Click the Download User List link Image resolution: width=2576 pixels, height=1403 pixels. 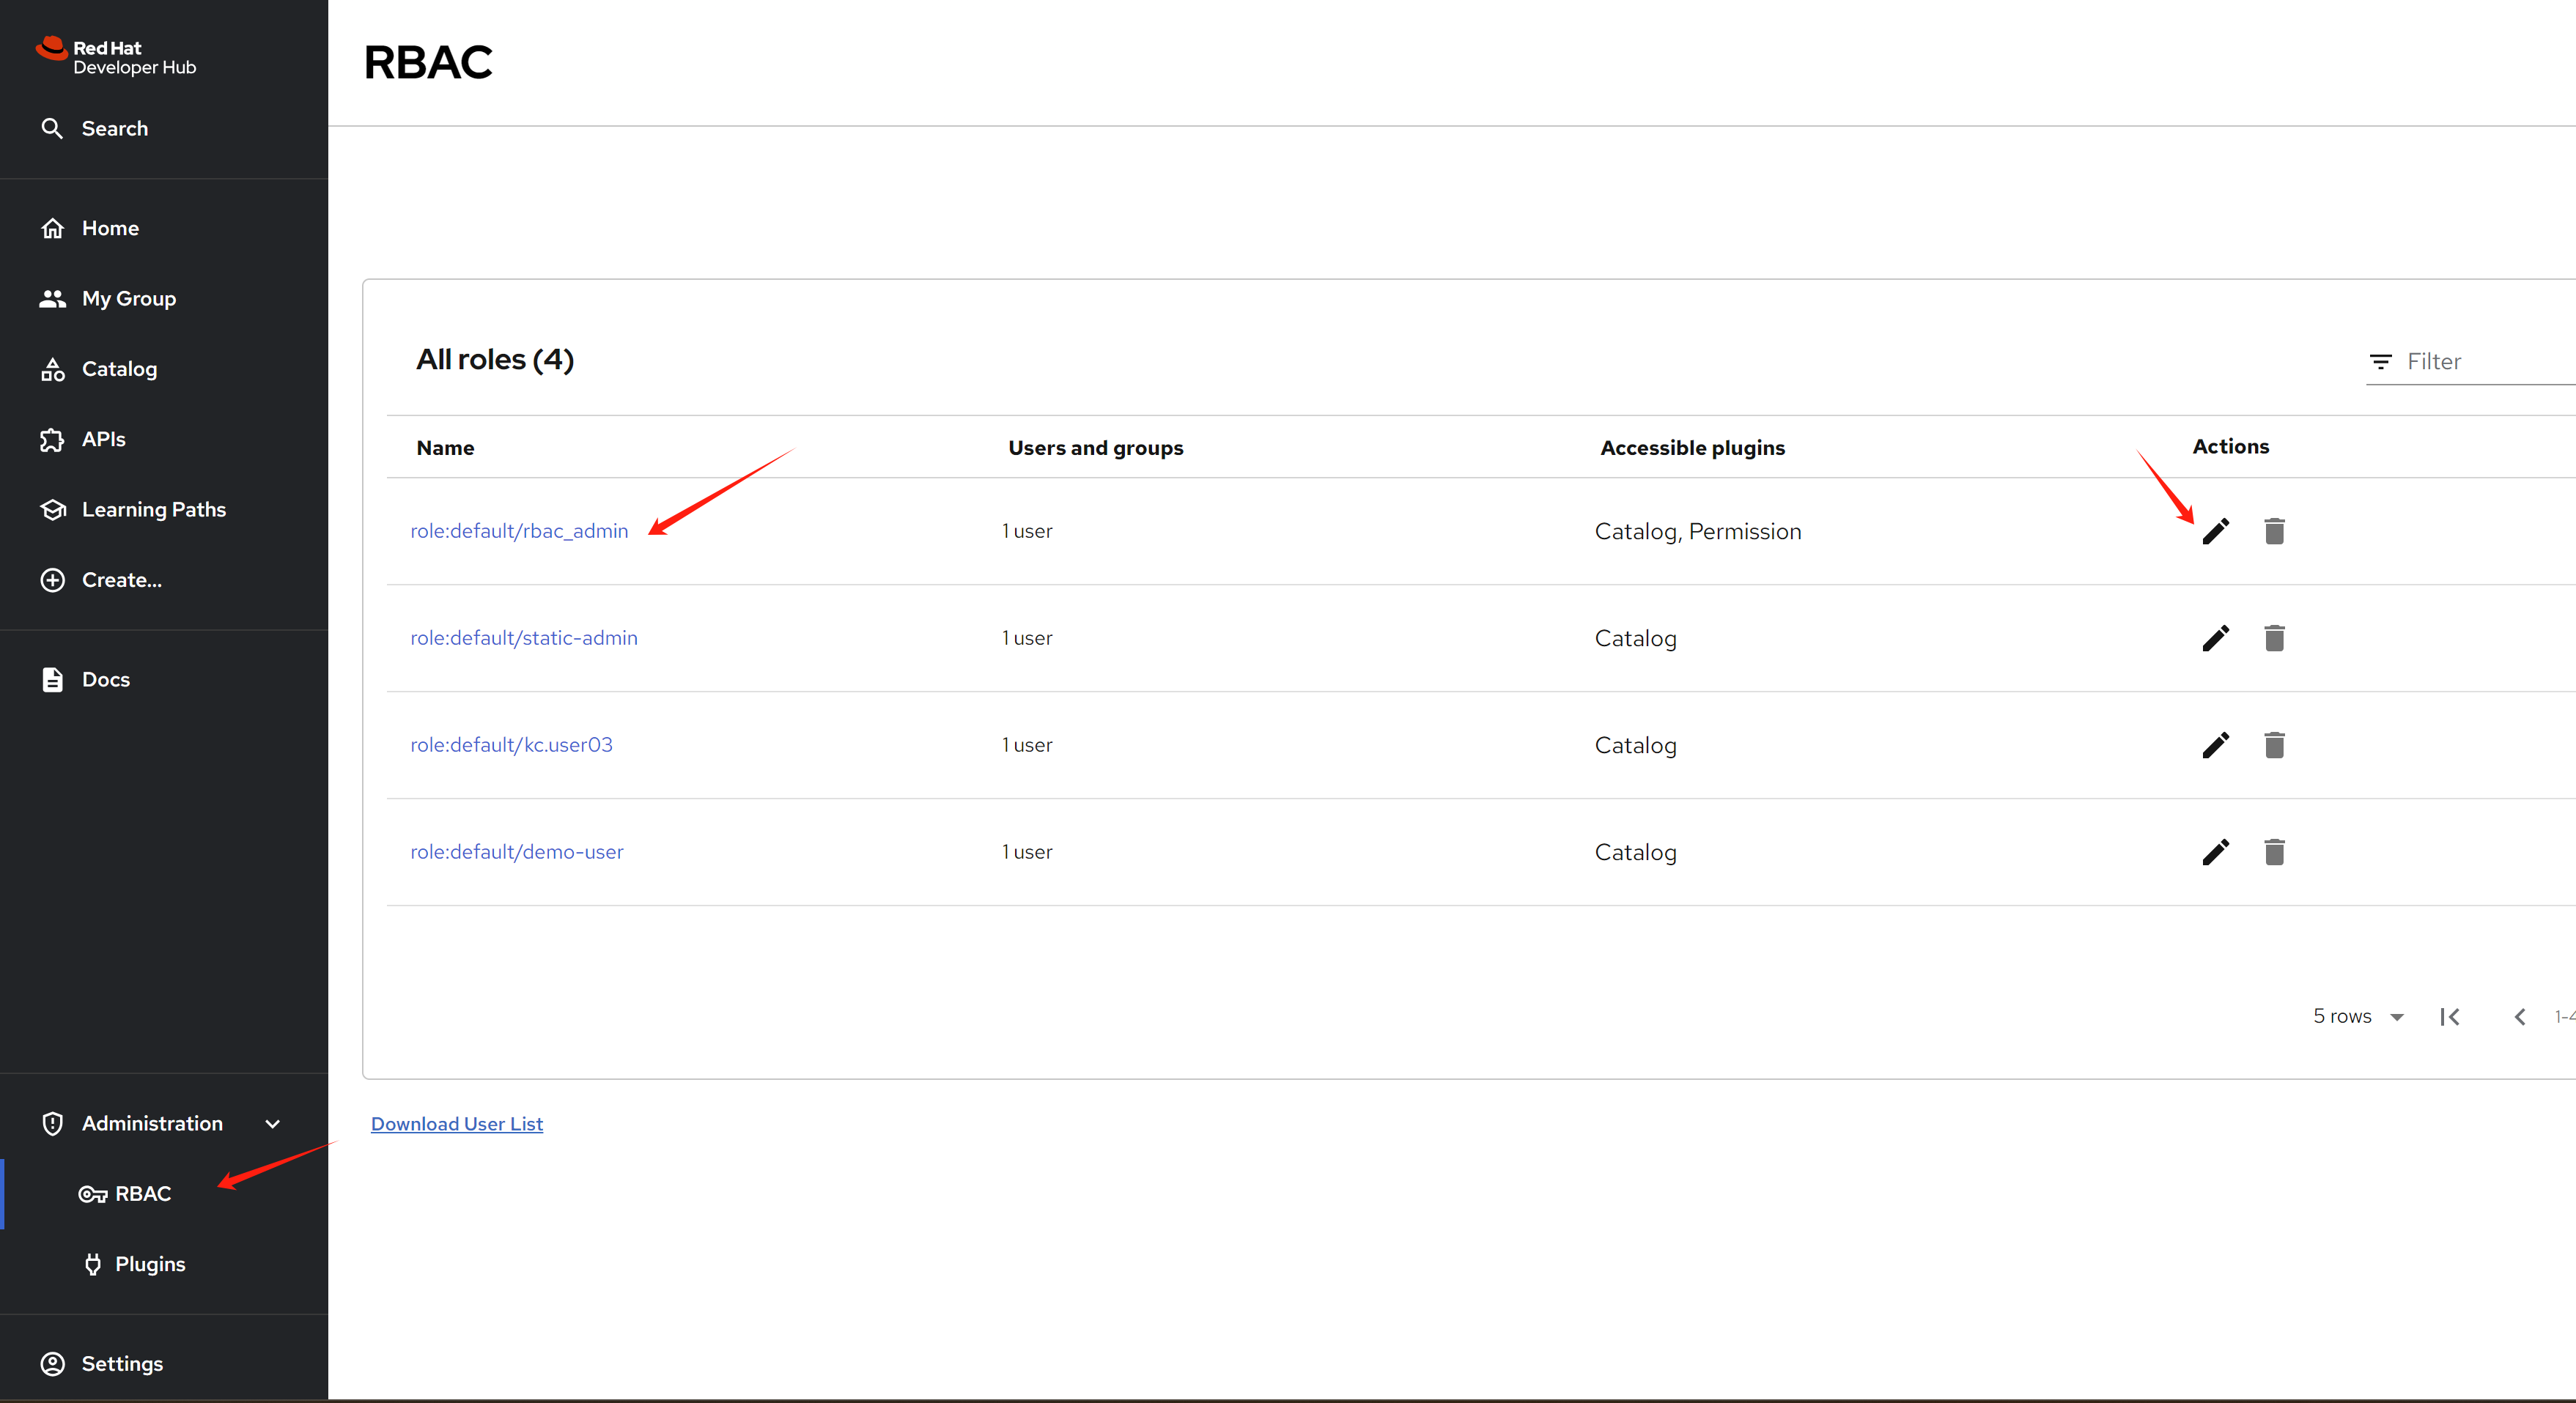(x=456, y=1124)
